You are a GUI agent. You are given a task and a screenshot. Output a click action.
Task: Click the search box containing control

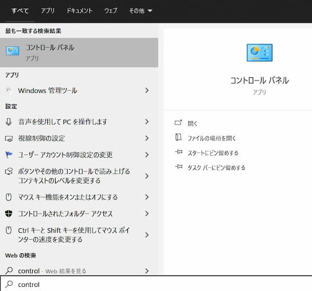(156, 284)
